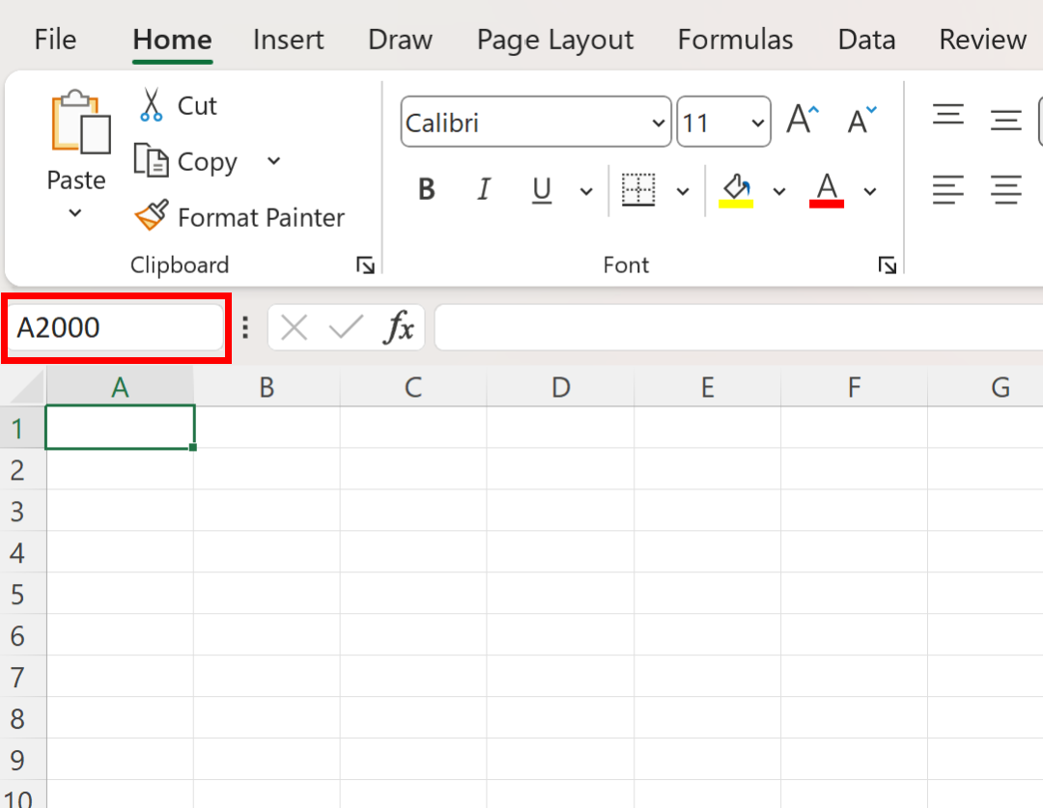Viewport: 1043px width, 808px height.
Task: Select the Format Painter tool
Action: pos(155,216)
